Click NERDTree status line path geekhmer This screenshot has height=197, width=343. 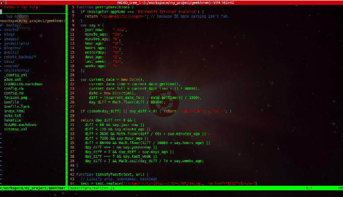pyautogui.click(x=33, y=188)
